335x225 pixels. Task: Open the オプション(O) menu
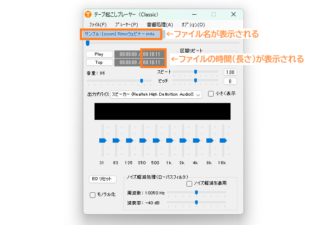(193, 25)
